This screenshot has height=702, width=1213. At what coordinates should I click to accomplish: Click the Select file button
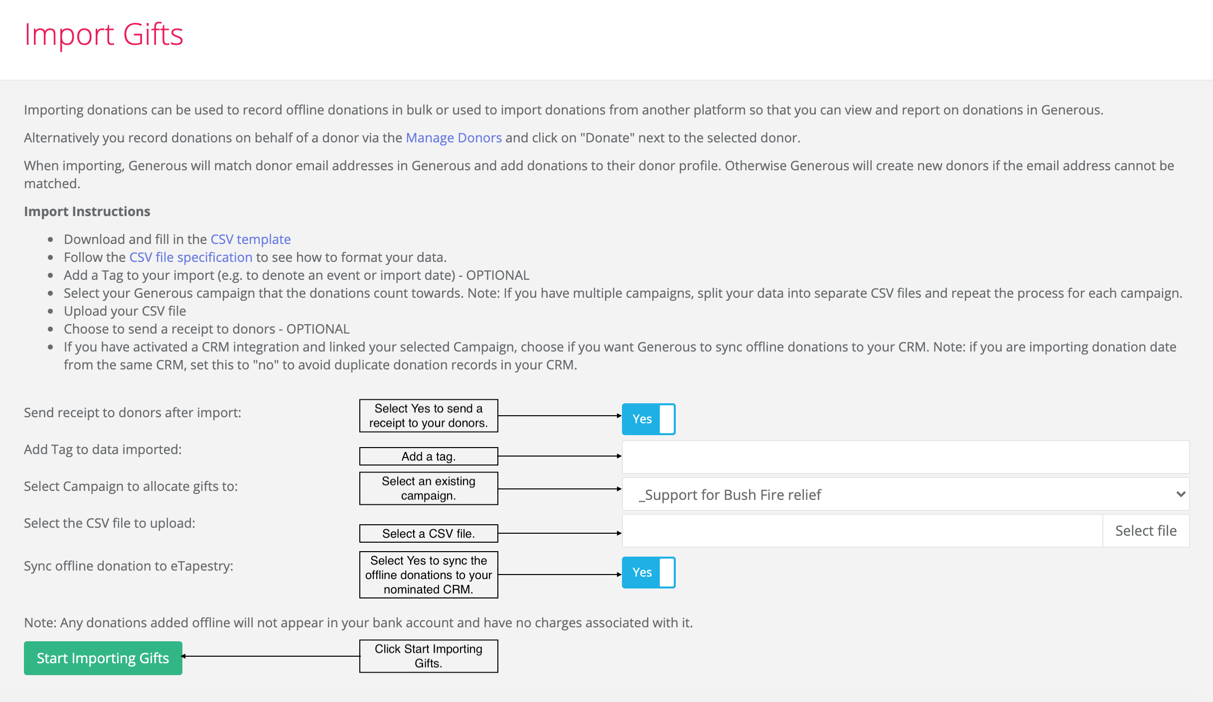point(1146,531)
